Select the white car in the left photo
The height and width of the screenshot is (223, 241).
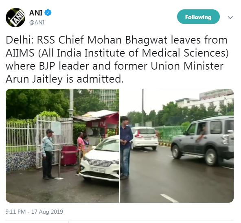(x=100, y=158)
